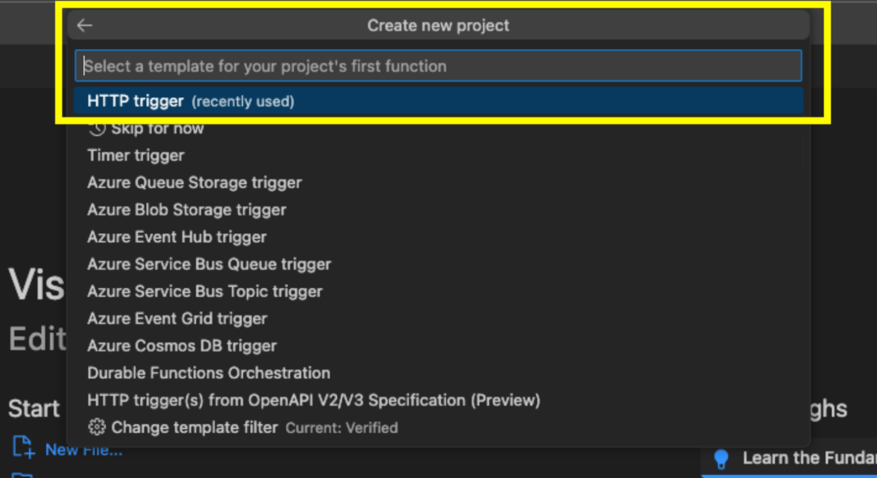Click New File link on Welcome page
Image resolution: width=877 pixels, height=478 pixels.
pyautogui.click(x=84, y=450)
